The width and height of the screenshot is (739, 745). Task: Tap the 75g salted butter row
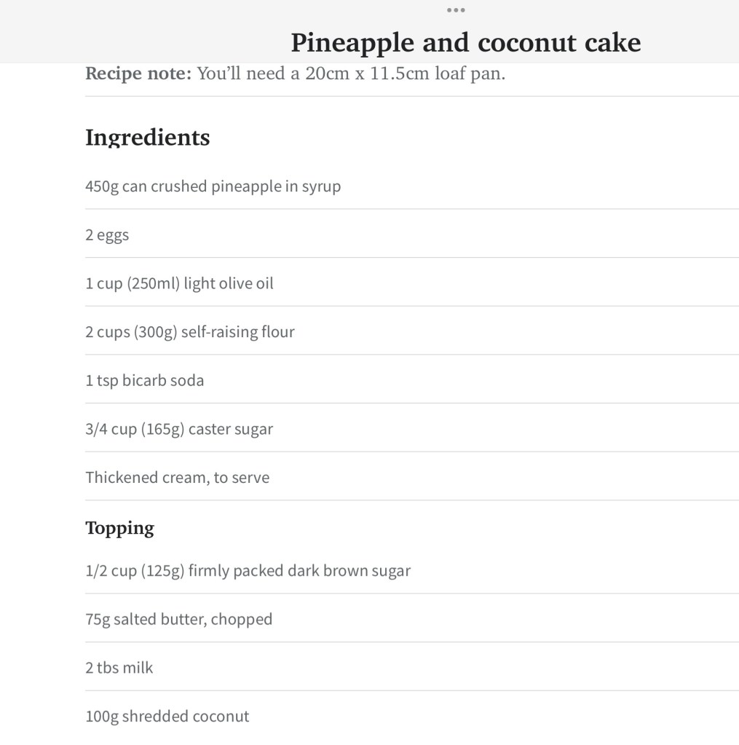coord(178,620)
